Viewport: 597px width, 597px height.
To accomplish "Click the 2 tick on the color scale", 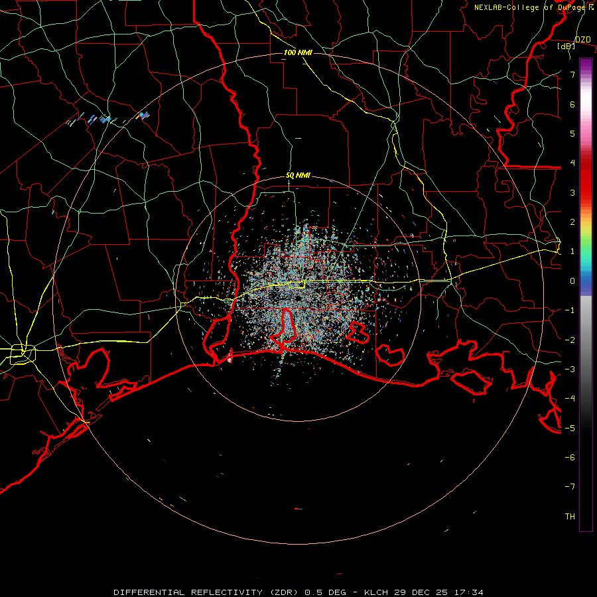I will click(x=572, y=222).
